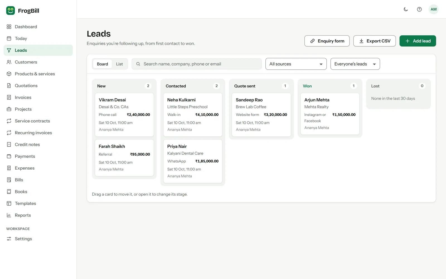Image resolution: width=446 pixels, height=279 pixels.
Task: Click the Lost column header
Action: coord(375,86)
